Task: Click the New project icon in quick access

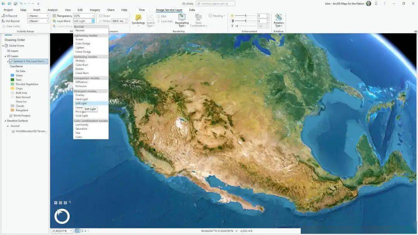Action: (x=3, y=3)
